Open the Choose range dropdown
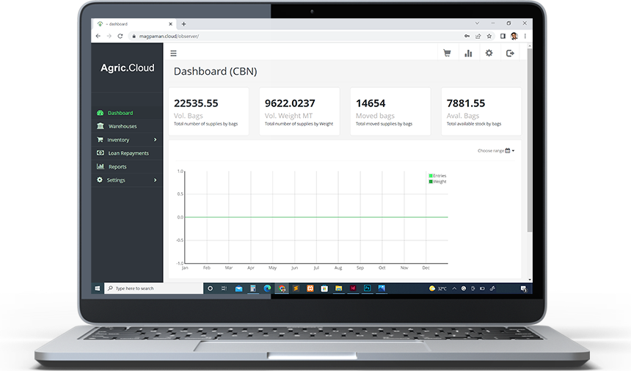The width and height of the screenshot is (631, 371). (x=496, y=151)
